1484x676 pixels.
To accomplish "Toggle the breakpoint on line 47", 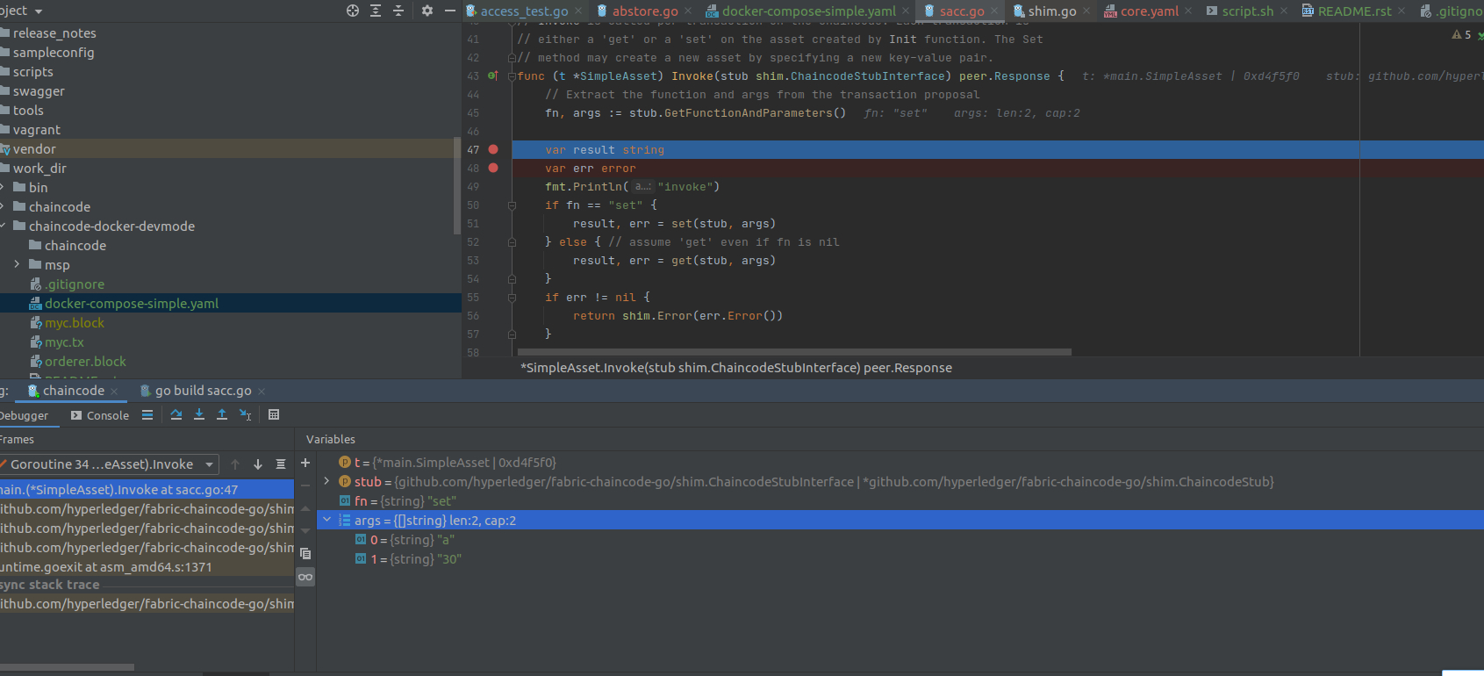I will (x=493, y=149).
